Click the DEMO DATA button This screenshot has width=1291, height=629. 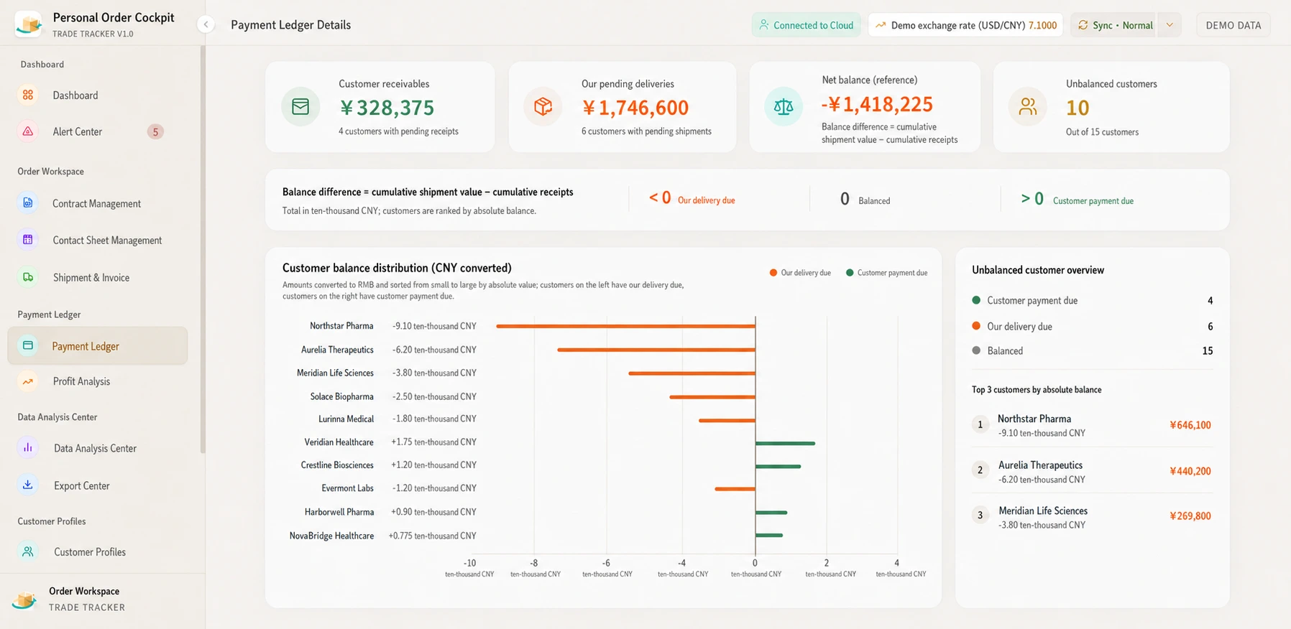coord(1233,25)
